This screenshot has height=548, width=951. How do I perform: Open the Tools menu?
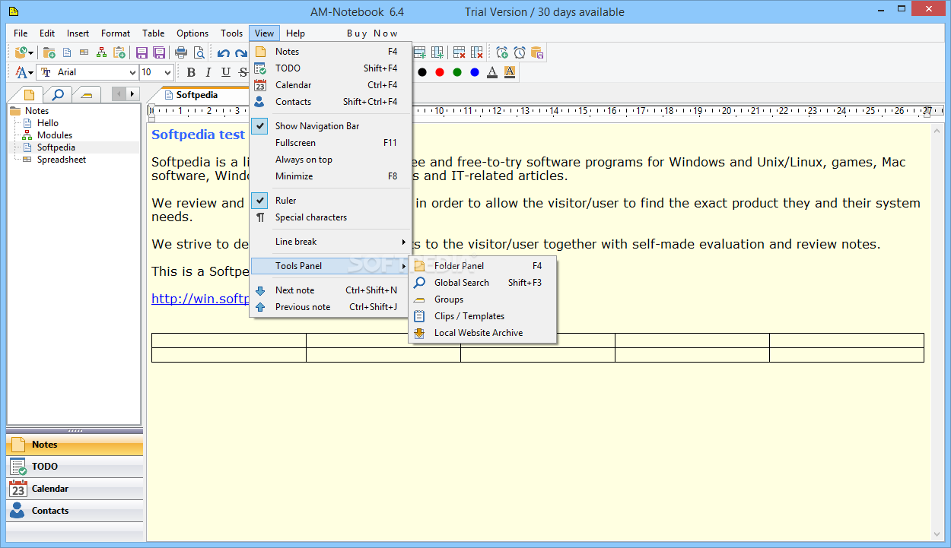click(x=232, y=33)
